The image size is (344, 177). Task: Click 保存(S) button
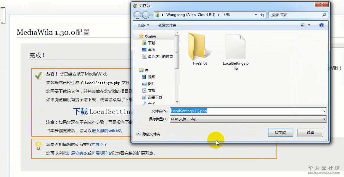pos(280,133)
